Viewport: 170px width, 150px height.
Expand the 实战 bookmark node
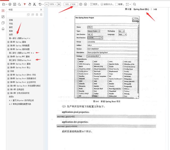(x=8, y=71)
